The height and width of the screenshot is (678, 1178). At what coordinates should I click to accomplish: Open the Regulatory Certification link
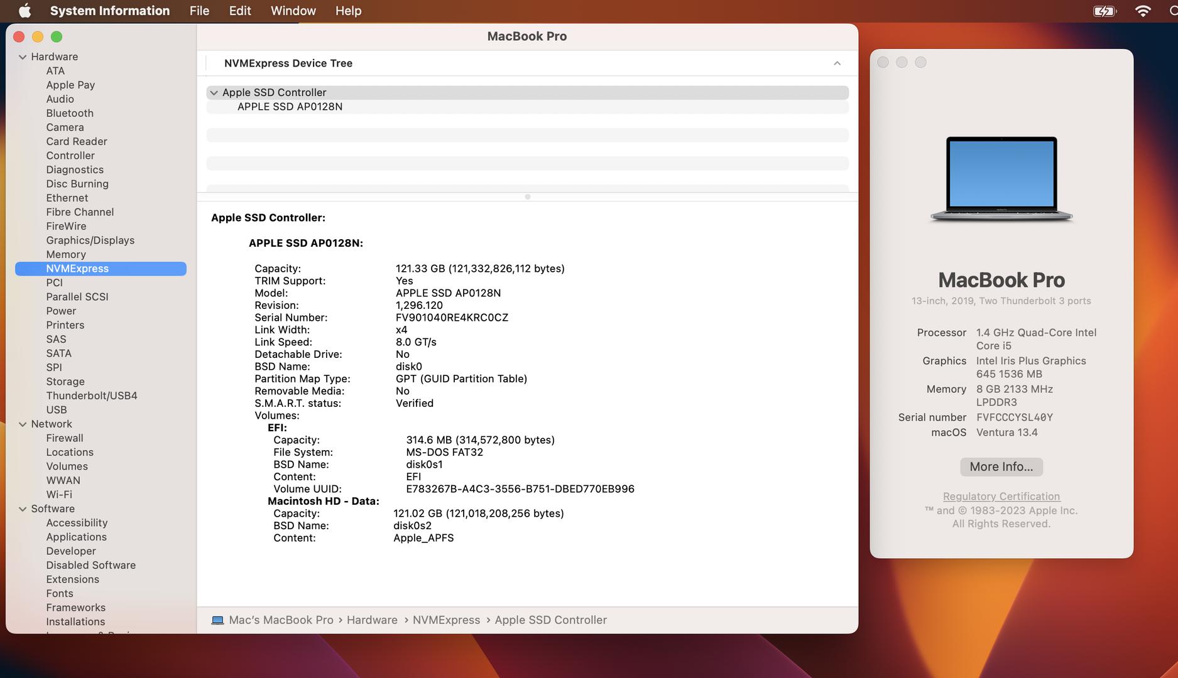(x=1001, y=497)
